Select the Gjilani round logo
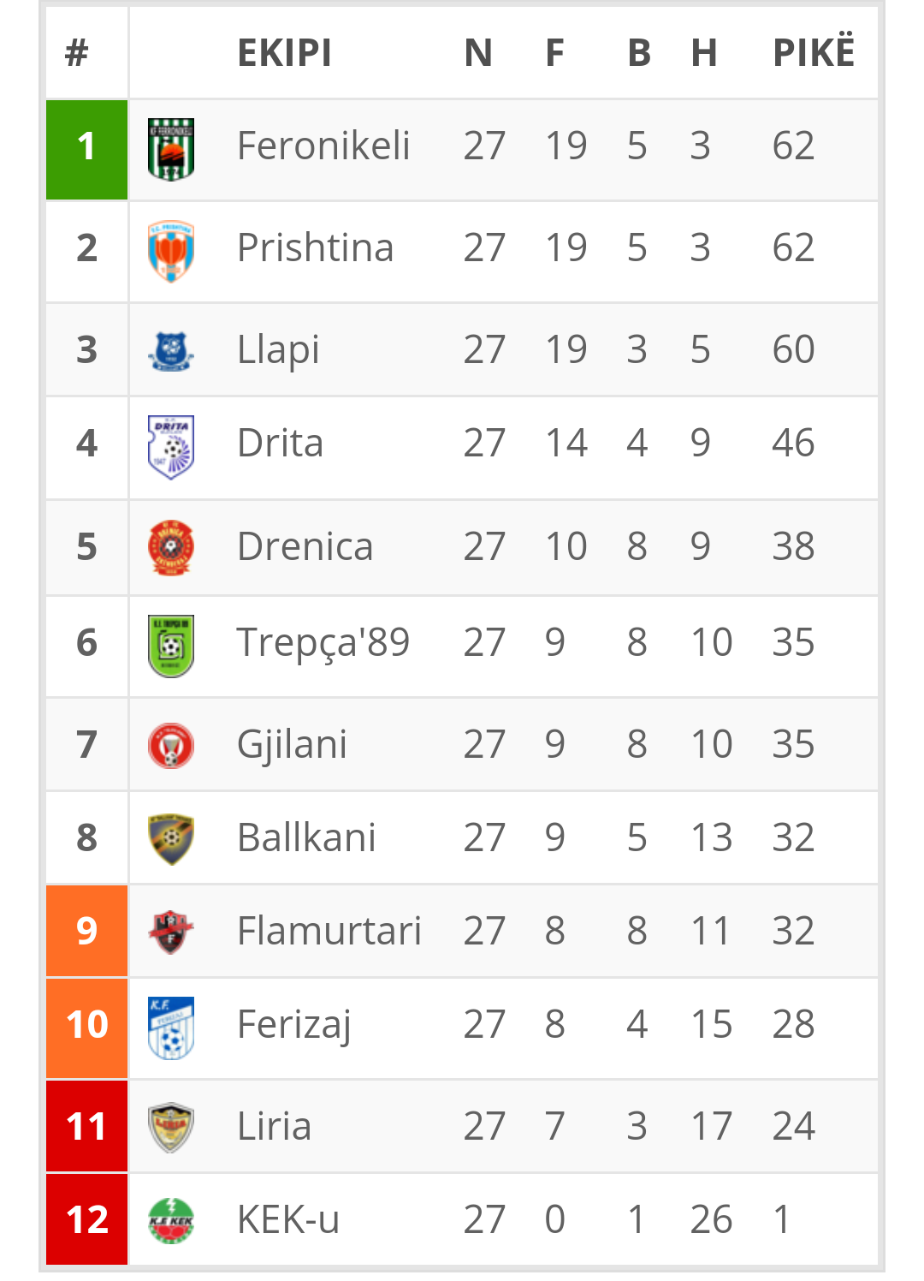The image size is (924, 1281). click(x=171, y=745)
